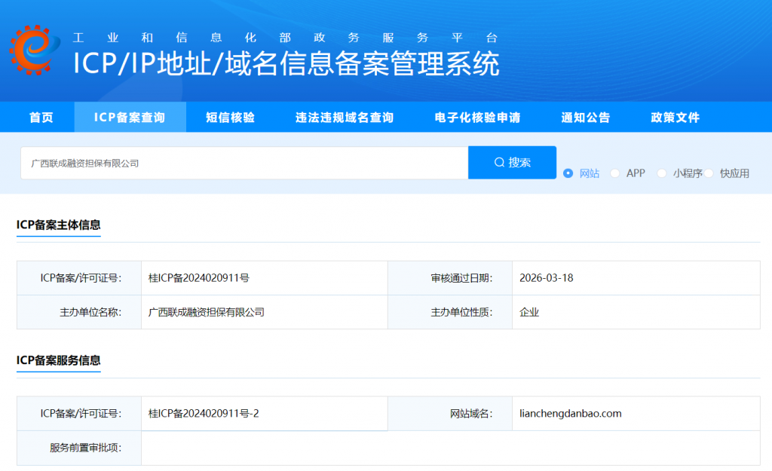Click the 工业和信息化部政务服务平台 subtitle
772x471 pixels.
pos(286,38)
